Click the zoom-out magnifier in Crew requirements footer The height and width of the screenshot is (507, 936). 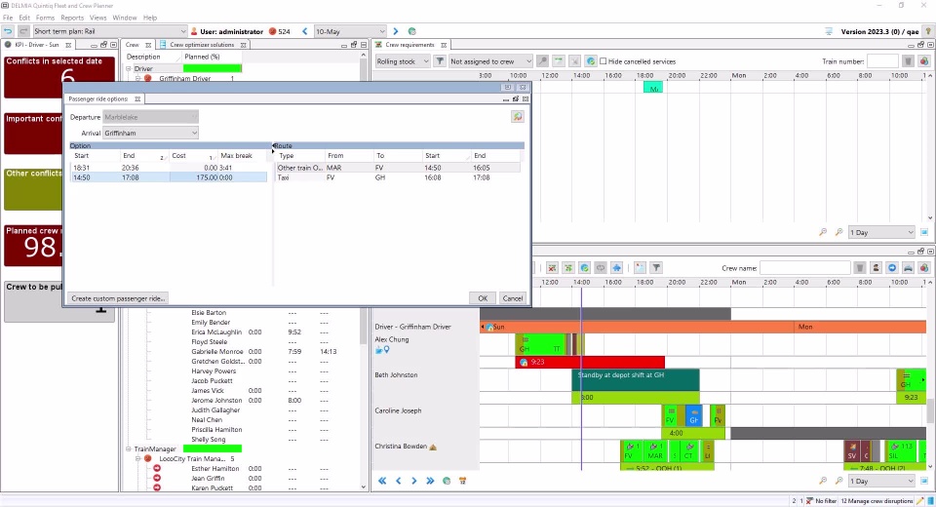823,232
